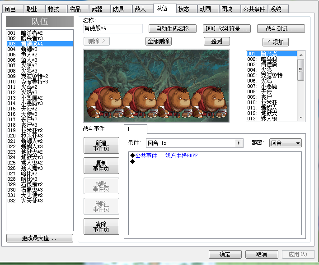Select troop 020: 拉米亚*3
Image resolution: width=319 pixels, height=265 pixels.
pyautogui.click(x=40, y=136)
